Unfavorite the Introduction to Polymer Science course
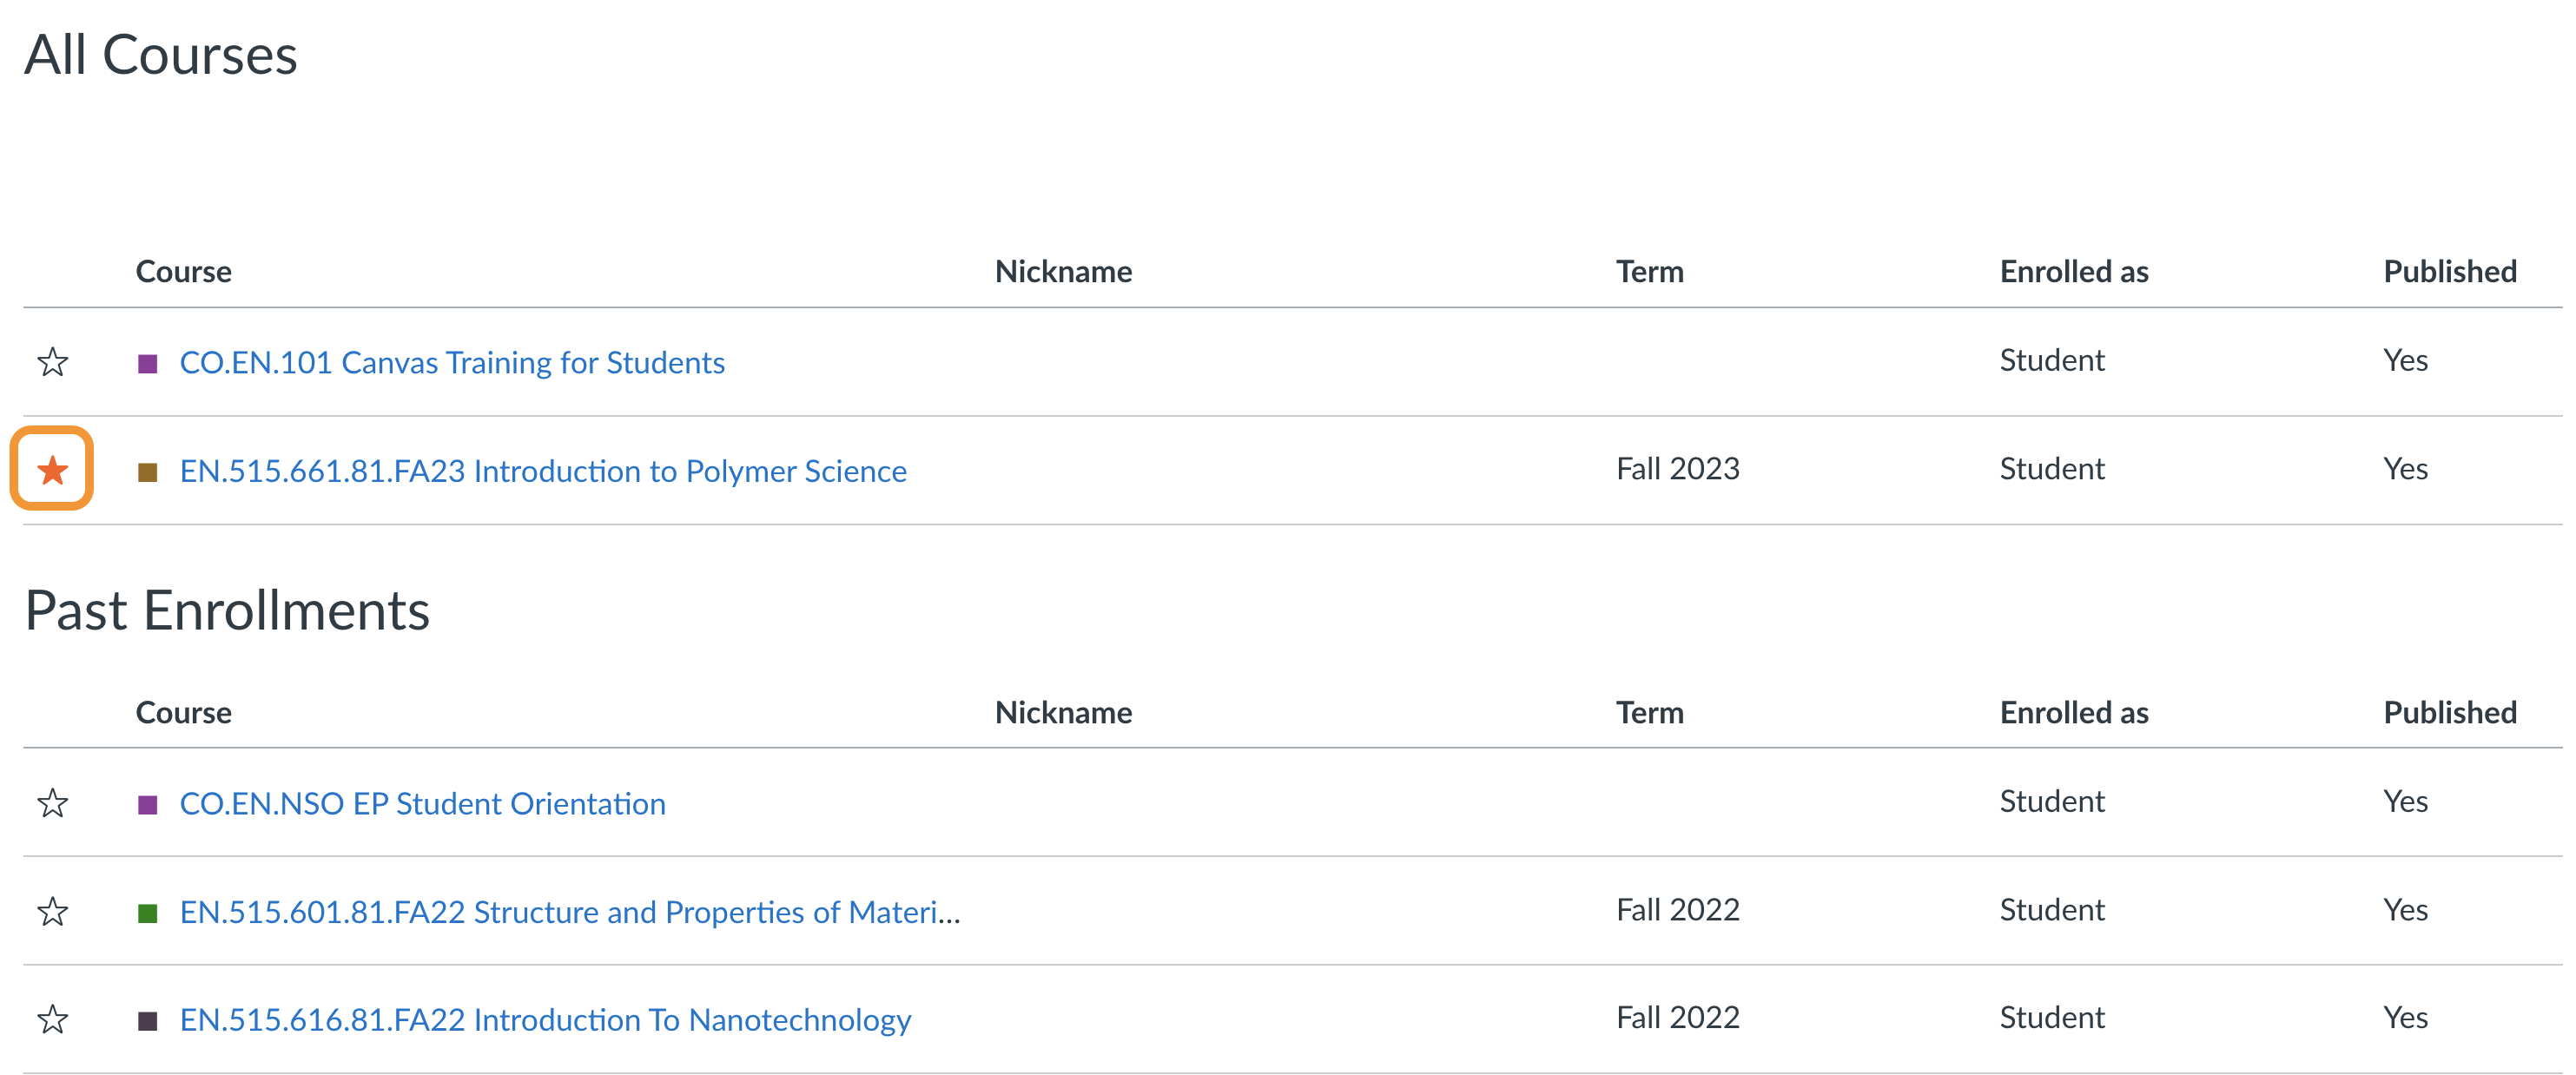Image resolution: width=2576 pixels, height=1075 pixels. tap(52, 468)
